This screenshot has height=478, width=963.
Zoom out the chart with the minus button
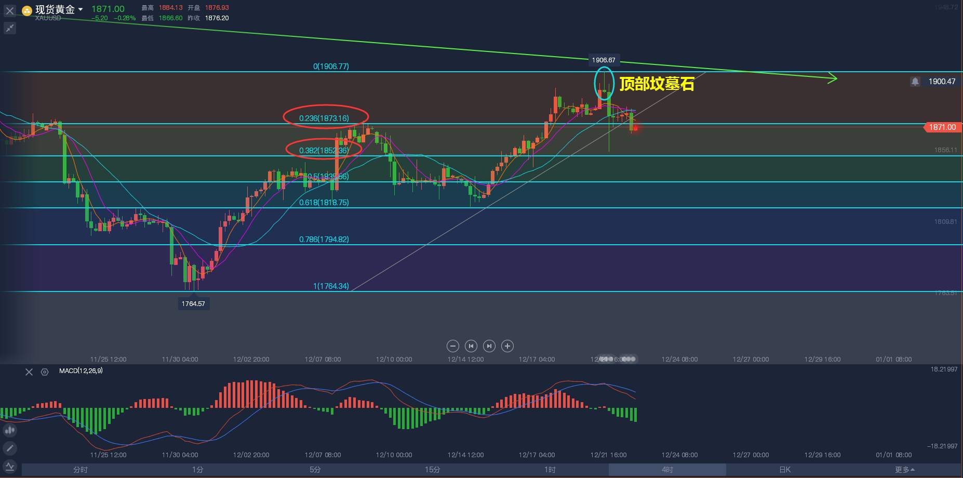pyautogui.click(x=453, y=346)
